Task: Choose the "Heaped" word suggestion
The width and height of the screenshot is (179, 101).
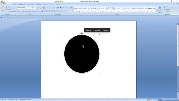Action: (x=97, y=30)
